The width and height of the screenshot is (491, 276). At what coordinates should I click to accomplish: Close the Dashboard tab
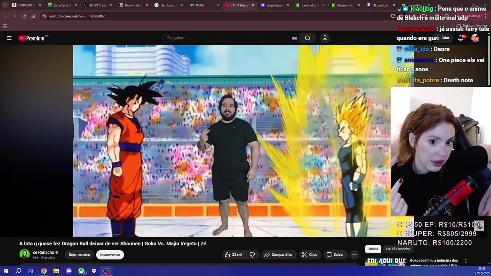[x=182, y=5]
